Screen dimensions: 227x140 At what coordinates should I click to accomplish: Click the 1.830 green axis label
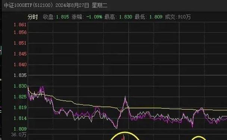20,86
